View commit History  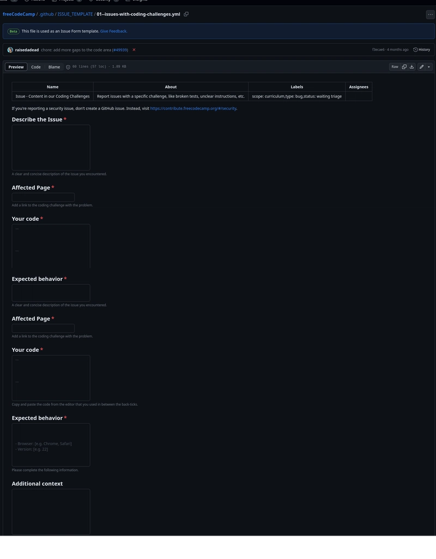coord(422,50)
